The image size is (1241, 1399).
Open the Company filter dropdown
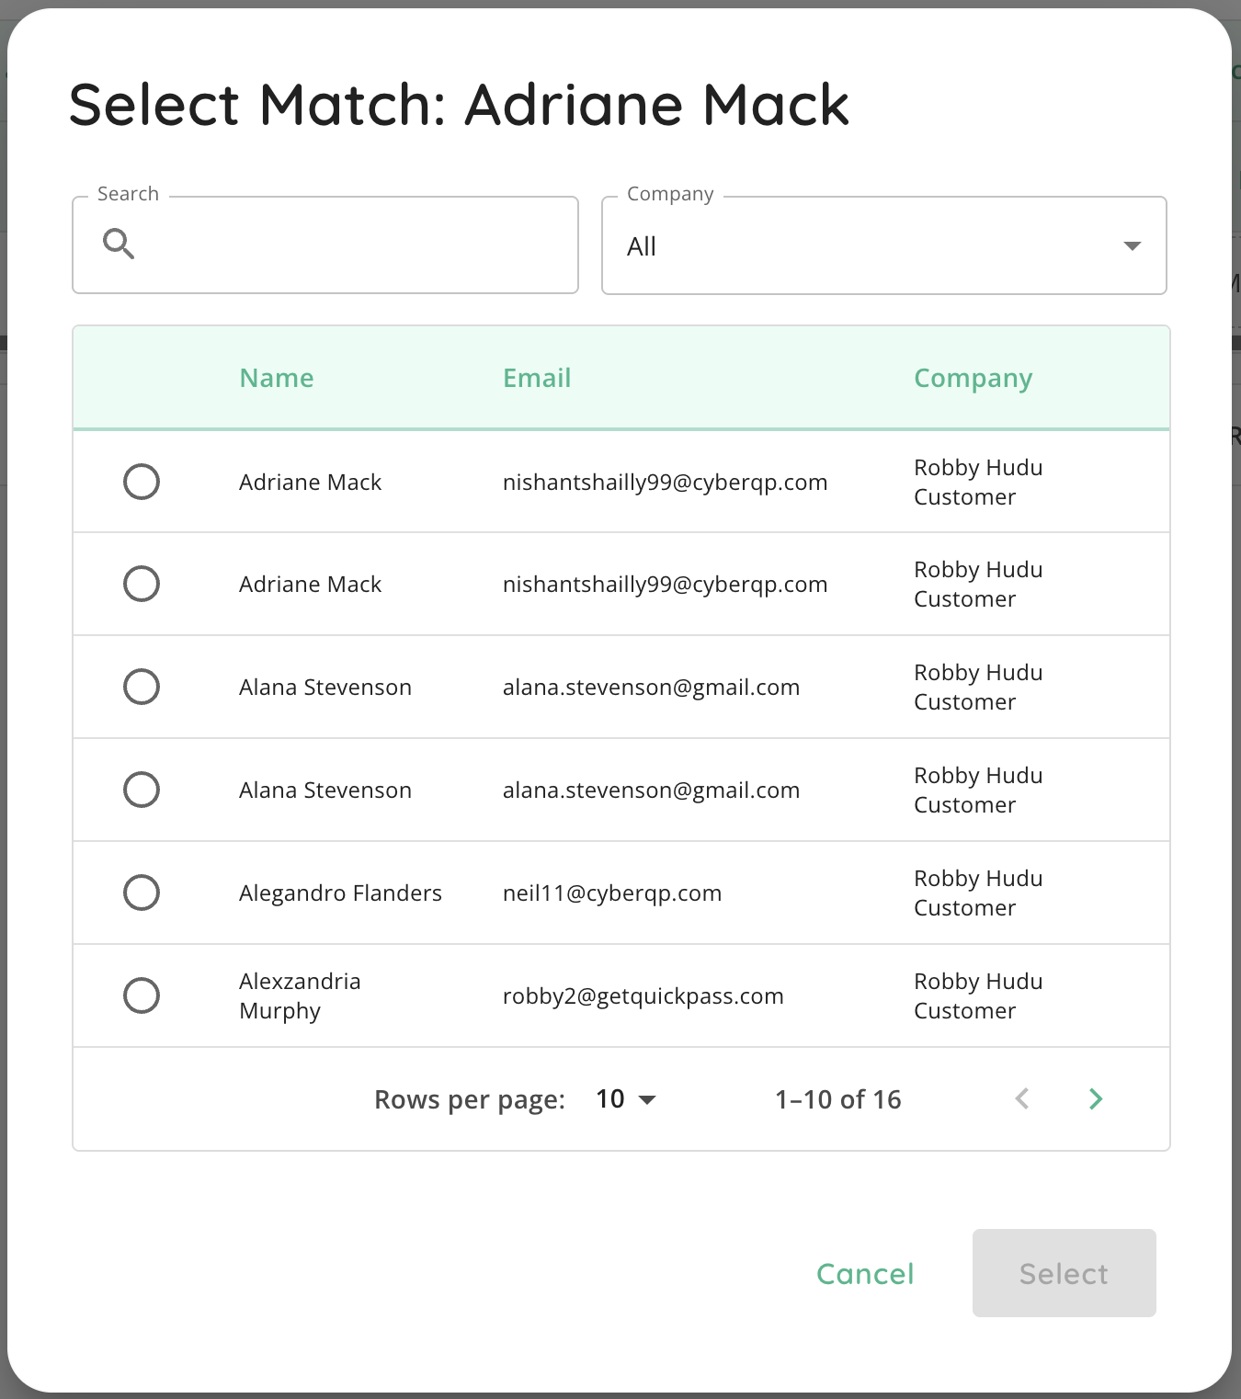[884, 246]
